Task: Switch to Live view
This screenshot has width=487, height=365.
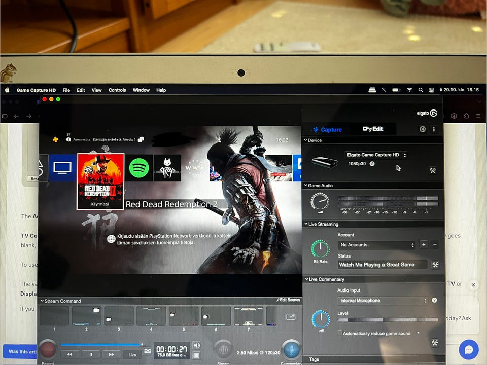Action: [132, 355]
